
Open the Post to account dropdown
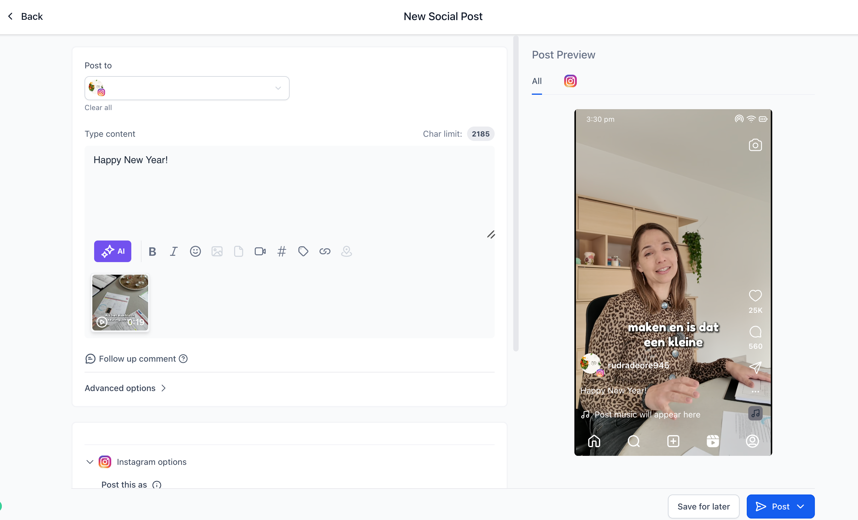pos(187,88)
